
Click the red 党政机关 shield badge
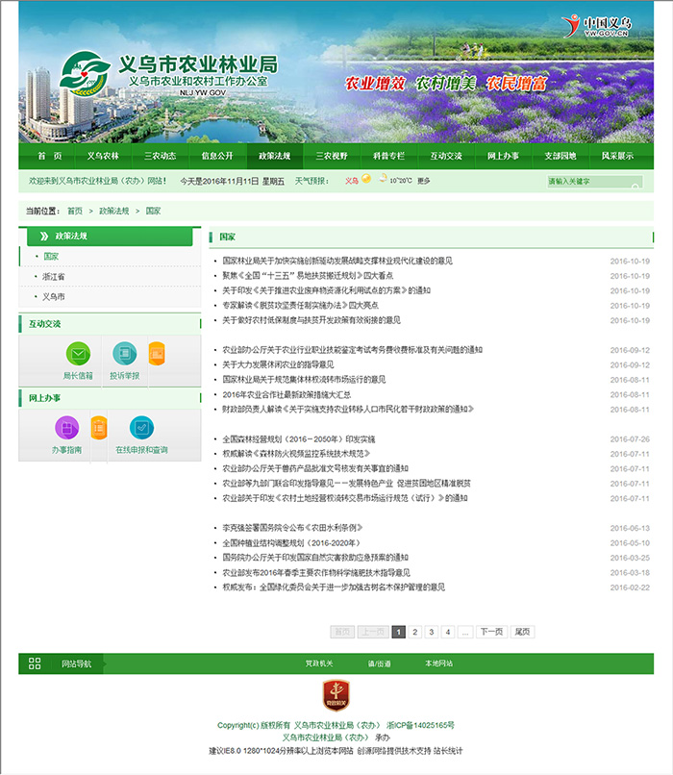coord(336,695)
